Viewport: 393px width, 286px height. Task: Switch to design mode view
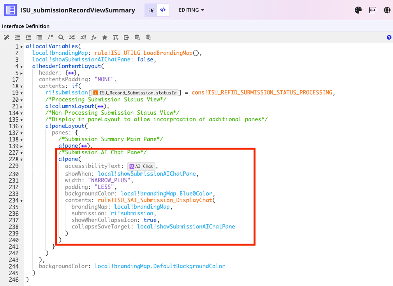point(151,10)
